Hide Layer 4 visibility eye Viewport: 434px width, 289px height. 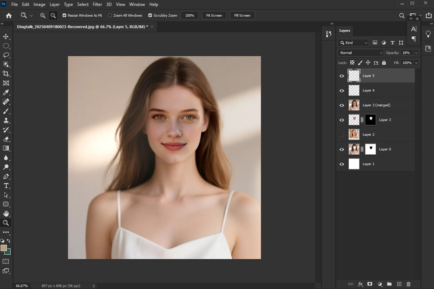342,90
